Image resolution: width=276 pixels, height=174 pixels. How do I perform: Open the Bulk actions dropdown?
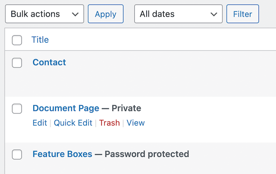44,14
